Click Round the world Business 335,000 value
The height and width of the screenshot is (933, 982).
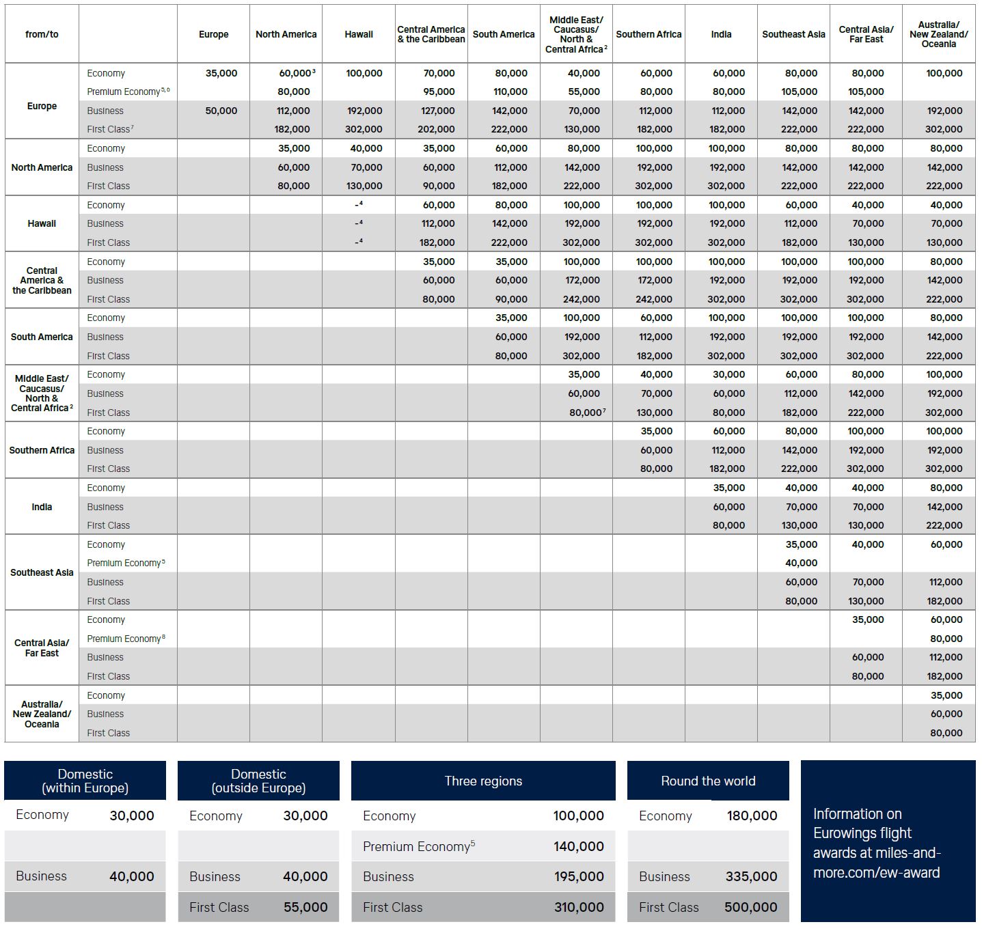(x=750, y=876)
